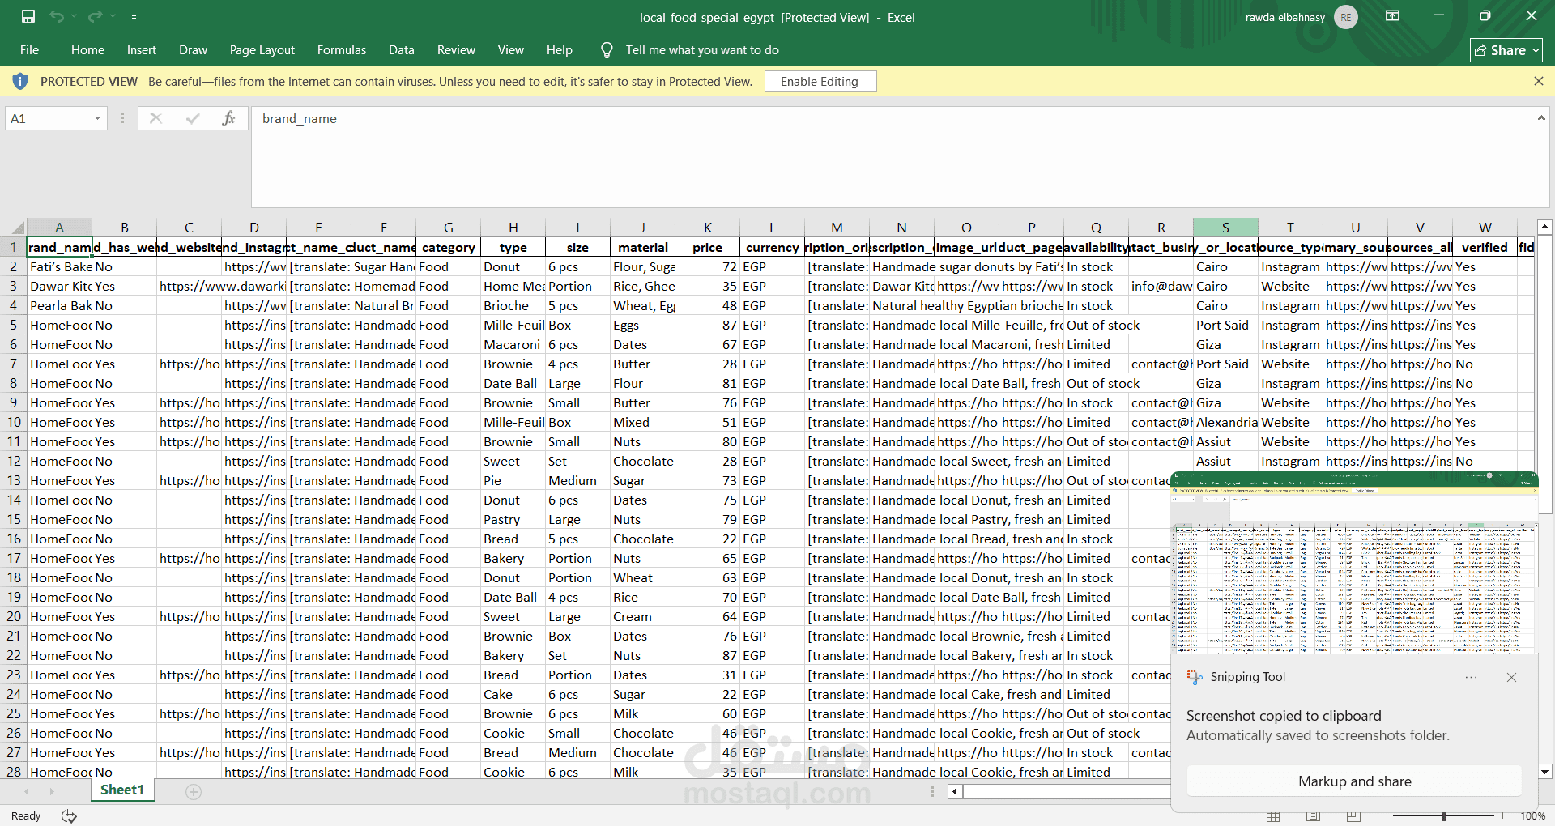This screenshot has width=1555, height=826.
Task: Click the Insert Function fx icon
Action: point(228,118)
